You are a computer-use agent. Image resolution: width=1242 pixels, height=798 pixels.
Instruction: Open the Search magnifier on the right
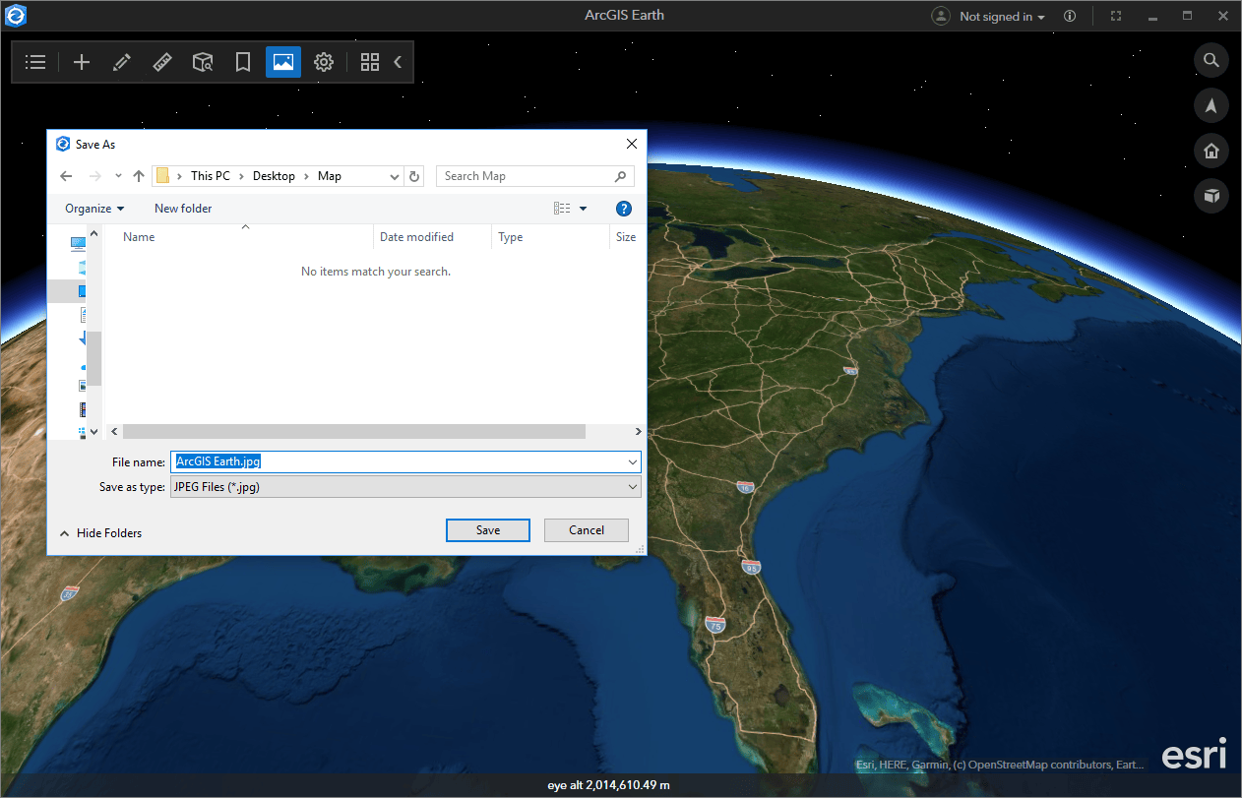click(1211, 60)
